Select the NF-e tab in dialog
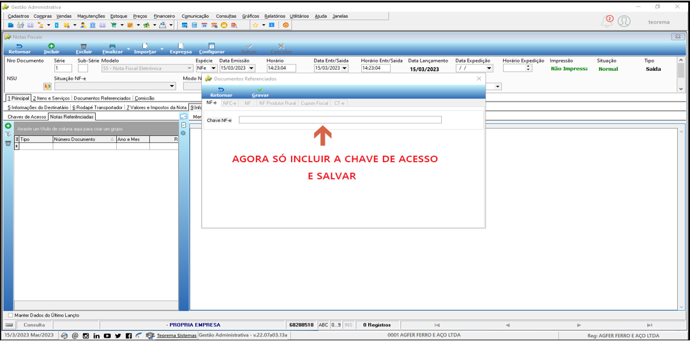Image resolution: width=690 pixels, height=341 pixels. click(x=212, y=103)
